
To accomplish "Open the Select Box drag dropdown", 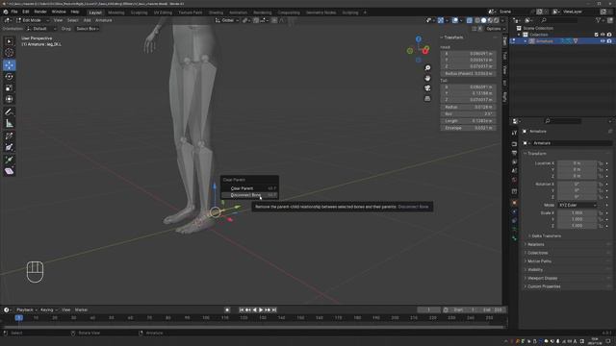I will coord(88,29).
